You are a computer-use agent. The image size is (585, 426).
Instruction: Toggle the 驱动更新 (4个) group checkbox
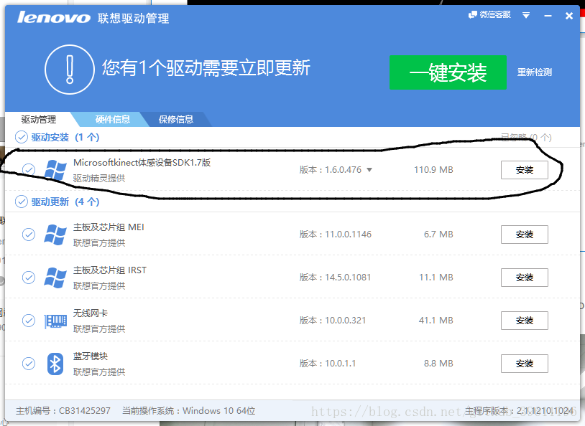tap(22, 202)
